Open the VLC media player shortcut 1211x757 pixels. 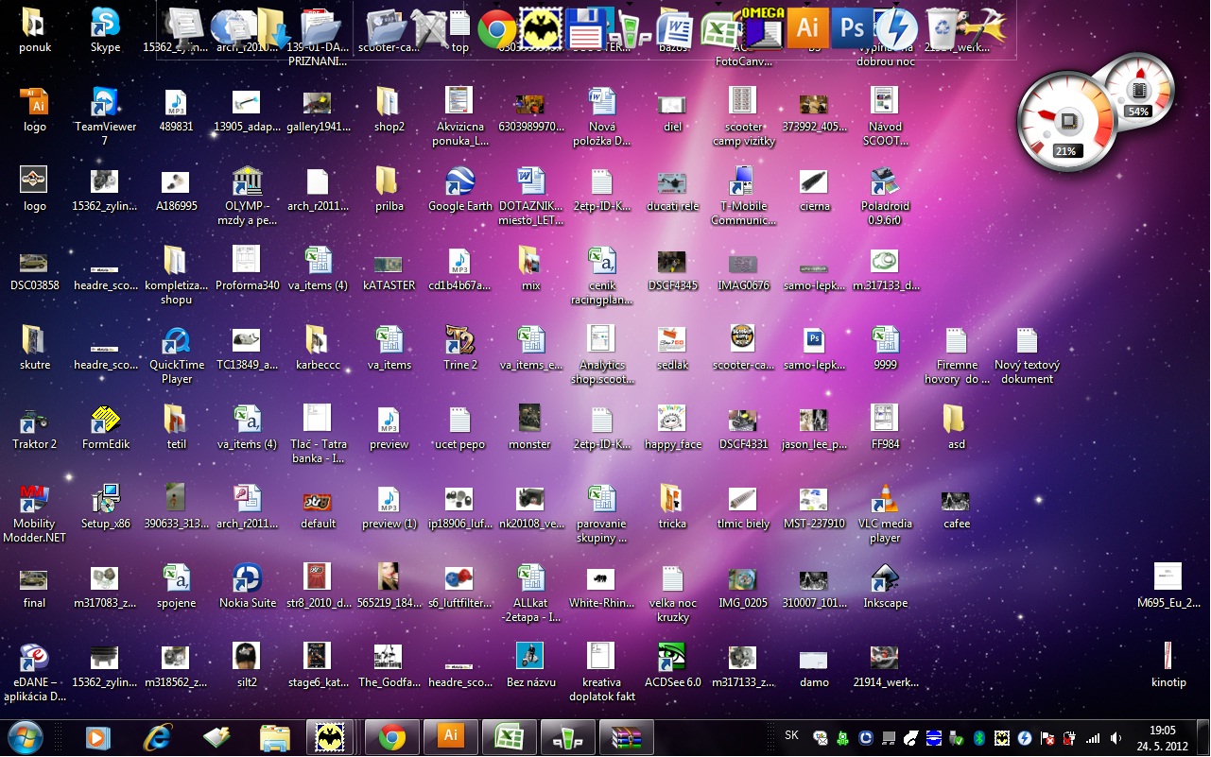(885, 500)
